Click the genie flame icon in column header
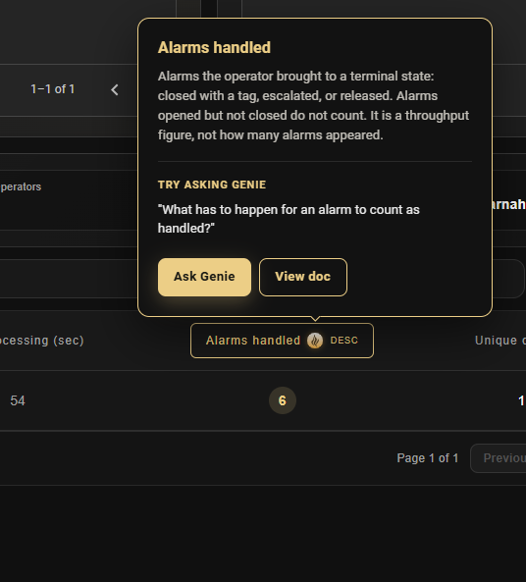Viewport: 526px width, 582px height. tap(315, 341)
